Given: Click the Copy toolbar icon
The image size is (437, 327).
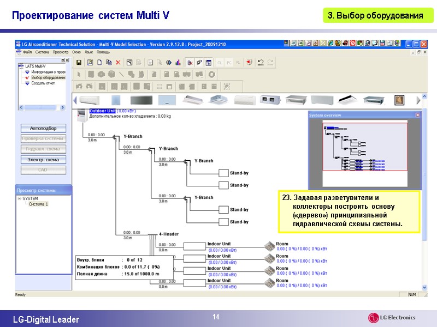Looking at the screenshot, I should [109, 63].
